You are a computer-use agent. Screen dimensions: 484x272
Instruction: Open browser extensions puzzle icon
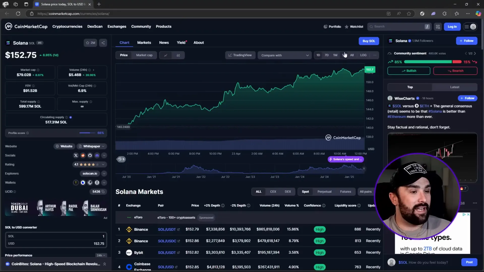click(444, 14)
